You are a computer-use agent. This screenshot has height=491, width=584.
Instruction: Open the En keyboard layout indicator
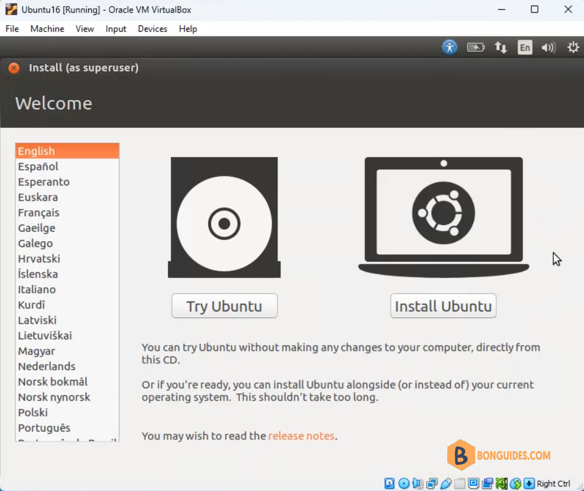point(525,47)
